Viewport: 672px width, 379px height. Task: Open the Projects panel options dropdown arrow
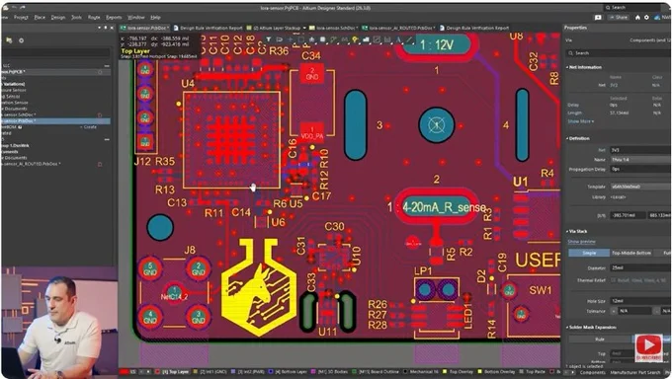[100, 28]
